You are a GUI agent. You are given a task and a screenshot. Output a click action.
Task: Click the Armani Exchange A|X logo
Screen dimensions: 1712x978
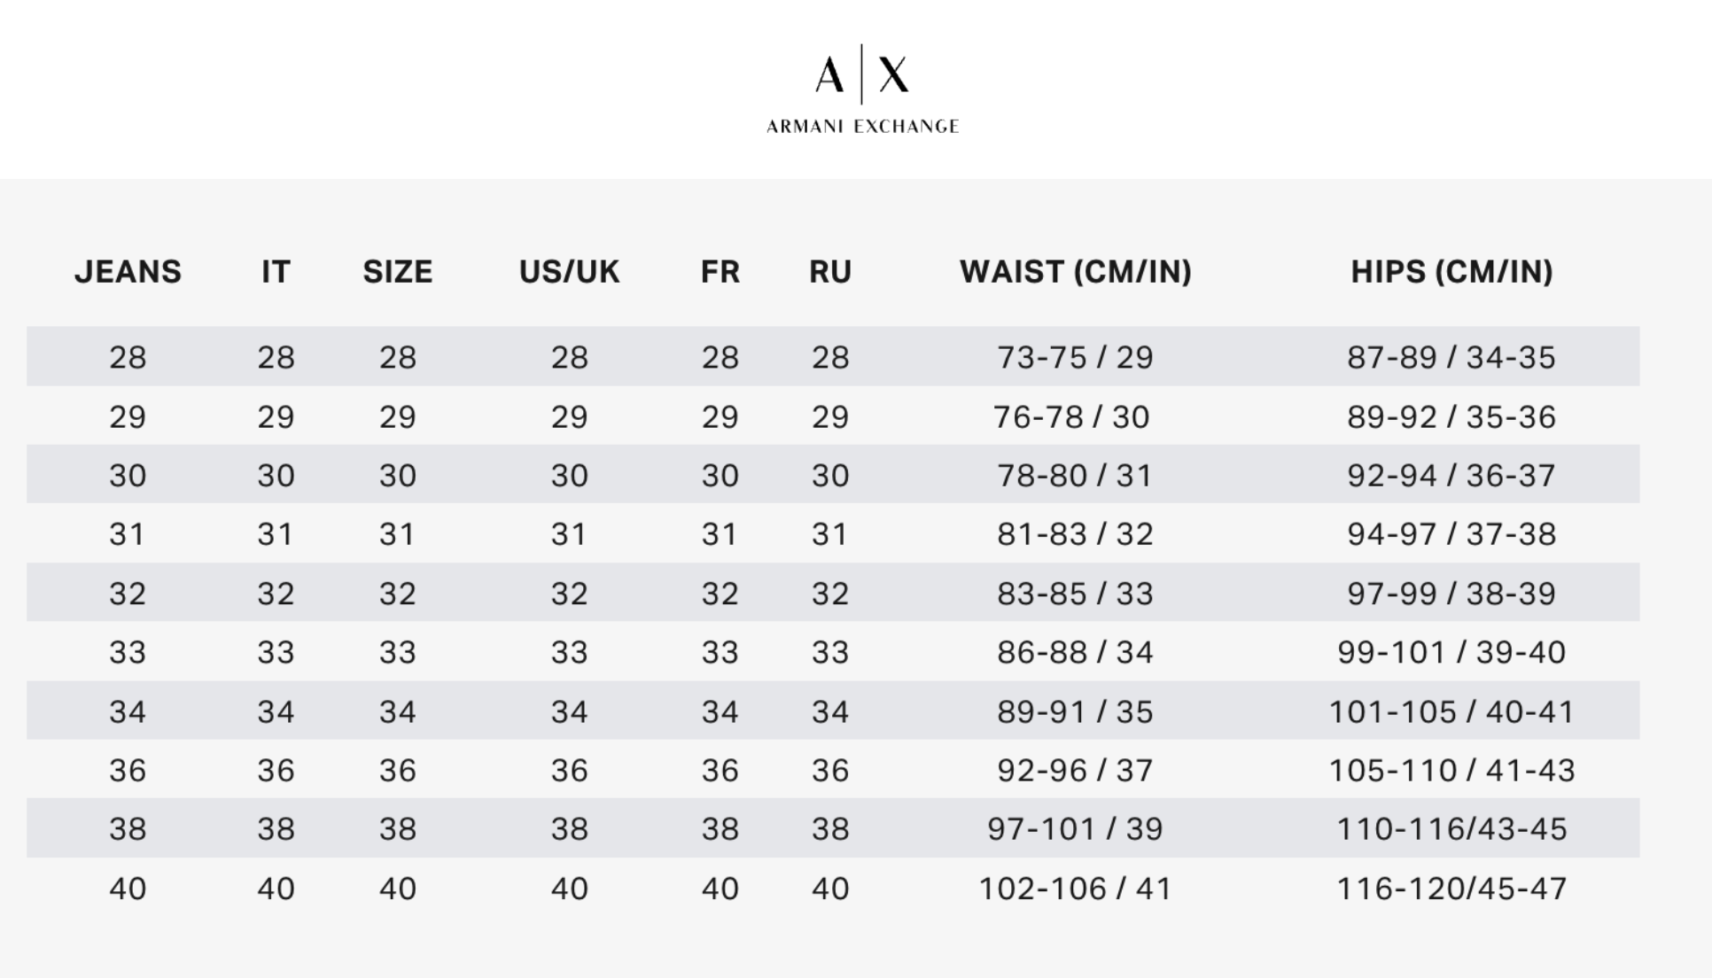[862, 74]
